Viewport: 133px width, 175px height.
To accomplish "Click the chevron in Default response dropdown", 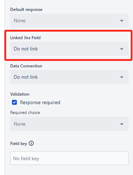I will pos(122,20).
